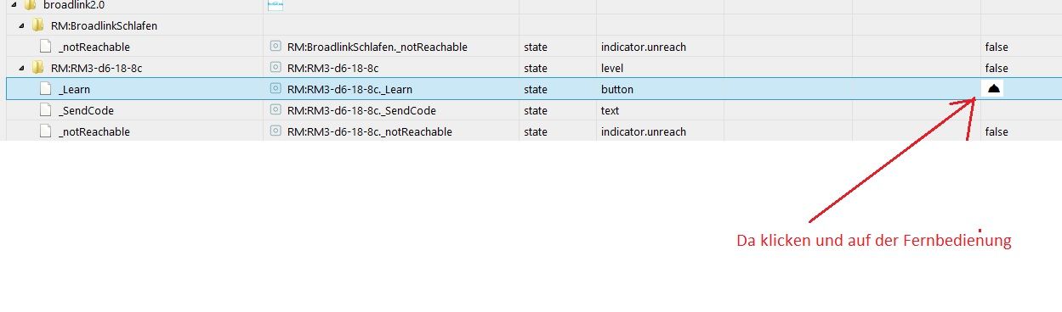This screenshot has height=312, width=1062.
Task: Click state icon beside RM:RM3-d6-18-8c._Learn name
Action: [x=275, y=89]
